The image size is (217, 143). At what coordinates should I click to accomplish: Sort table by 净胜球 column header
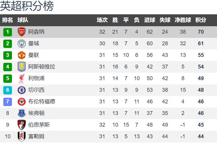click(183, 20)
